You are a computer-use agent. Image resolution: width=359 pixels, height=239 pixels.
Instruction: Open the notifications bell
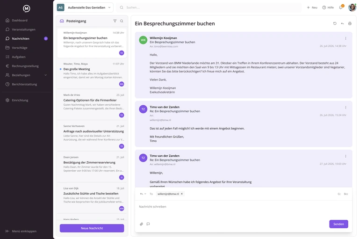point(341,7)
